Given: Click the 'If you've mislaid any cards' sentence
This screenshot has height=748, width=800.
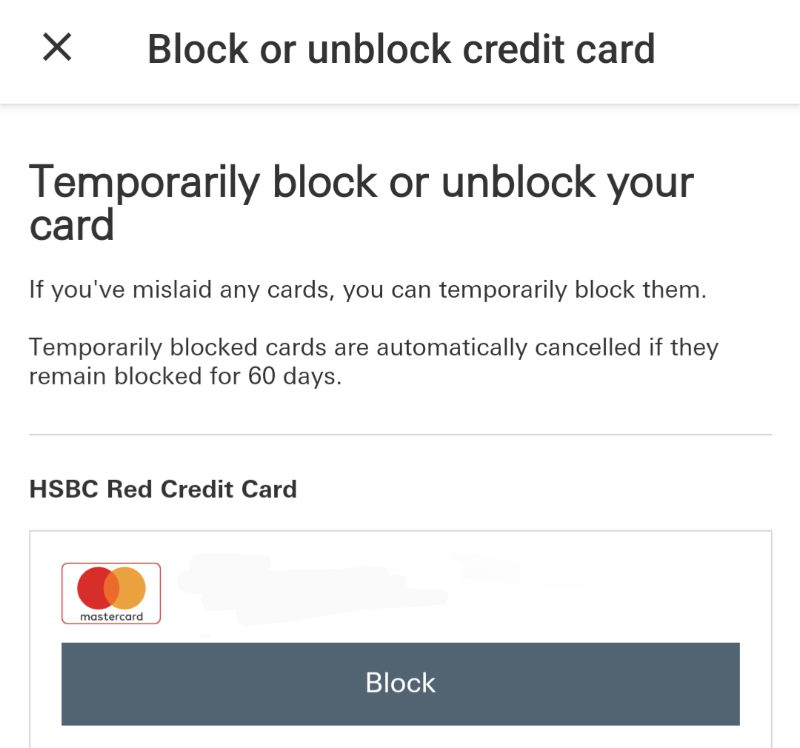Looking at the screenshot, I should click(368, 290).
